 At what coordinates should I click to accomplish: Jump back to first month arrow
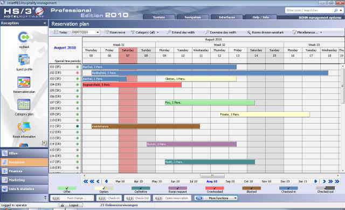coord(86,181)
